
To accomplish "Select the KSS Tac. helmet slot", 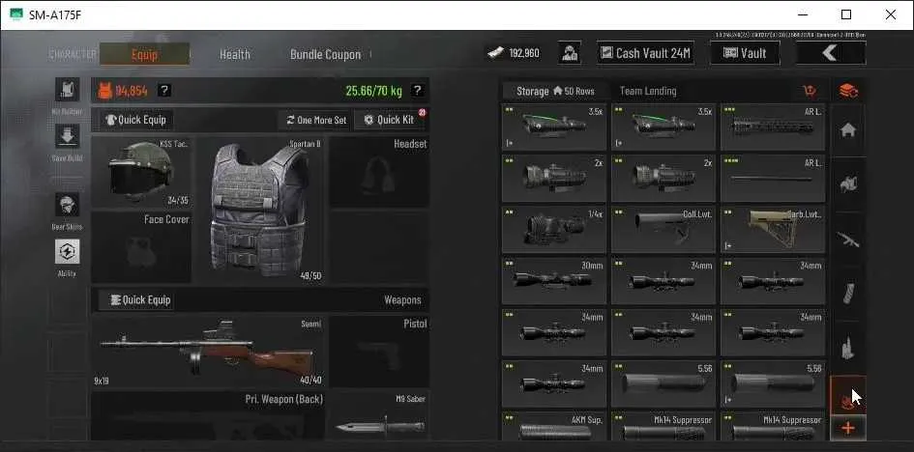I will pos(141,173).
